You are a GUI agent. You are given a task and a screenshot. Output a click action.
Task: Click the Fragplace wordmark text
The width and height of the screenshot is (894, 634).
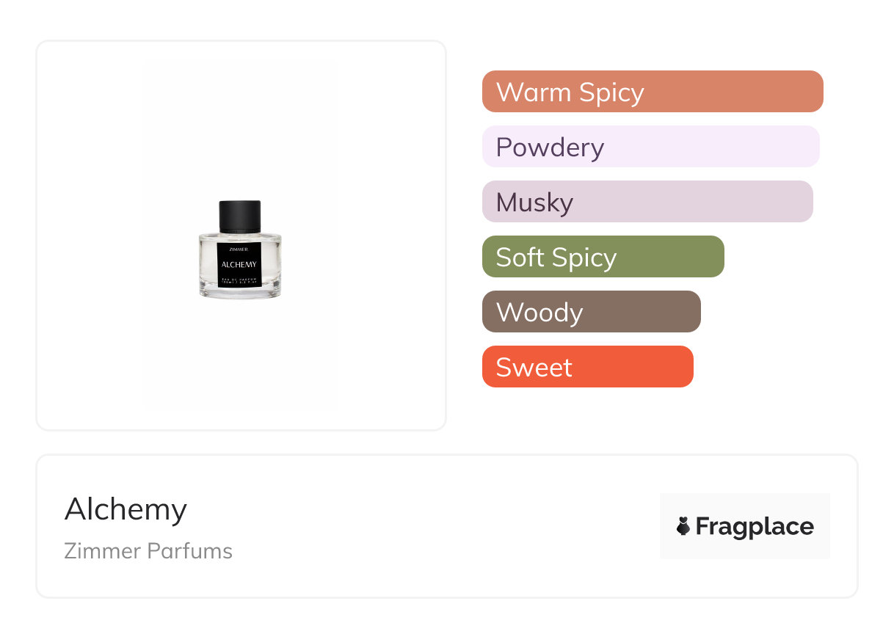coord(755,526)
